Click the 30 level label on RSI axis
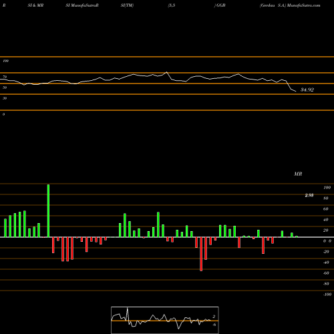 pos(5,98)
